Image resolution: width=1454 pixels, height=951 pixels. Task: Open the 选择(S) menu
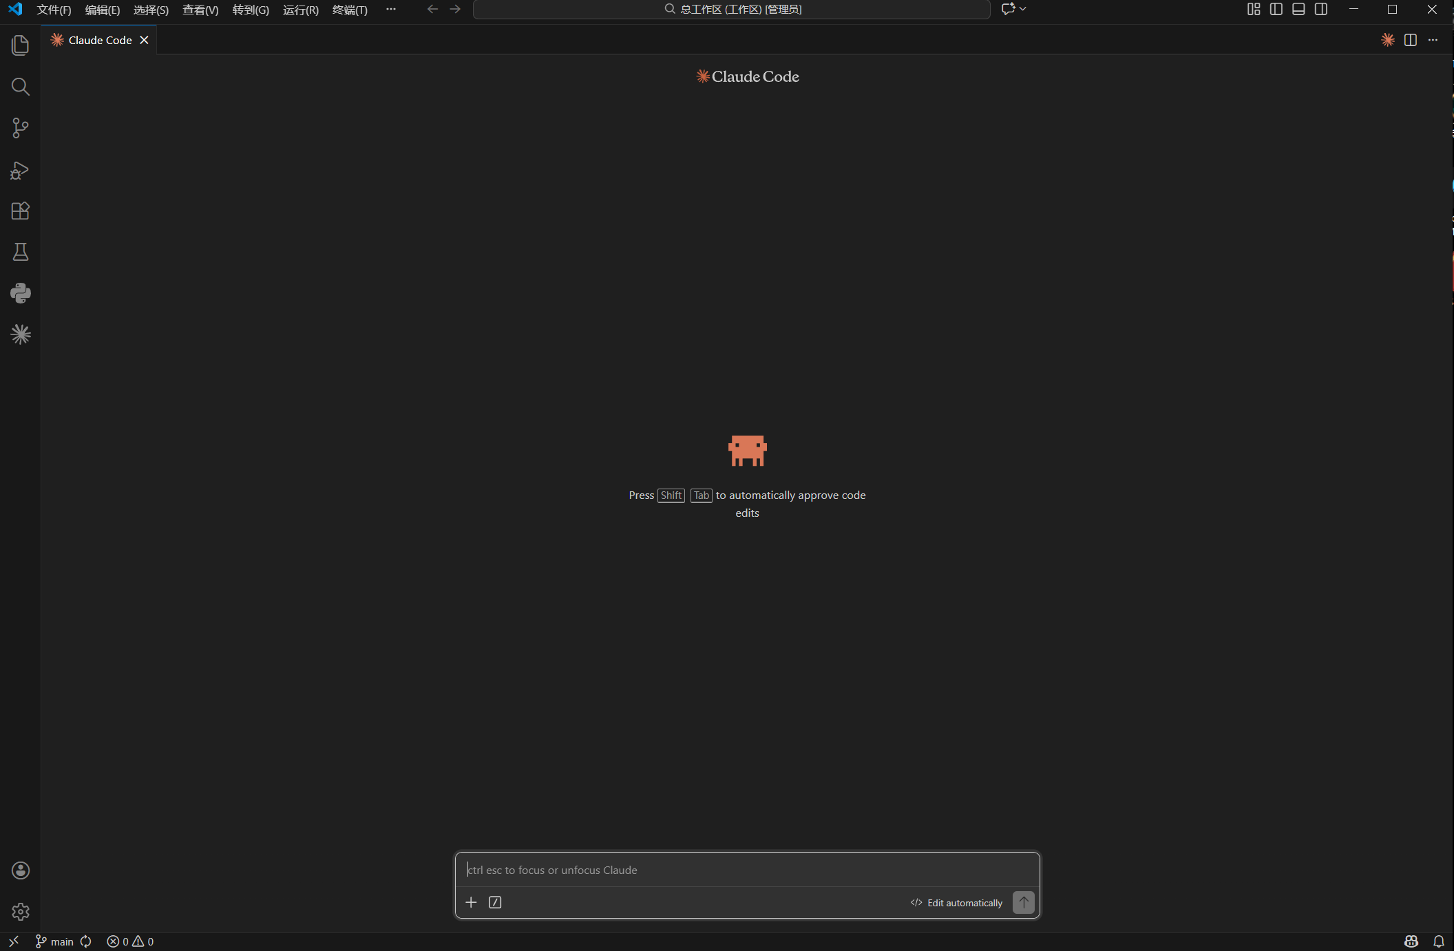(151, 10)
